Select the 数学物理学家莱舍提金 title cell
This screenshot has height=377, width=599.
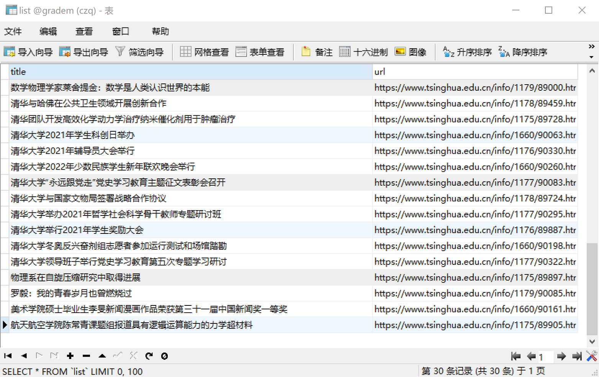[190, 88]
